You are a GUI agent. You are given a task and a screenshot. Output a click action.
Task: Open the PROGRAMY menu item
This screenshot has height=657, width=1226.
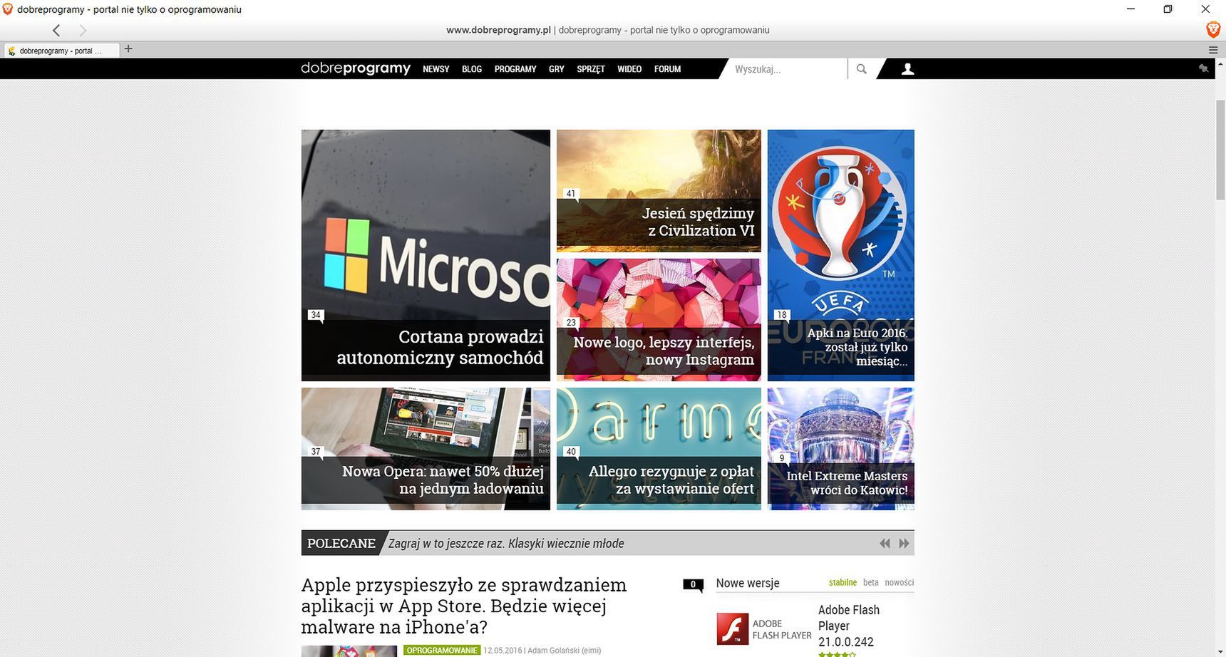pyautogui.click(x=515, y=69)
